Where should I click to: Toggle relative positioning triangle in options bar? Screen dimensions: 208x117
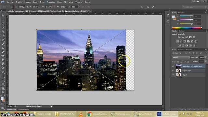[x=28, y=7]
